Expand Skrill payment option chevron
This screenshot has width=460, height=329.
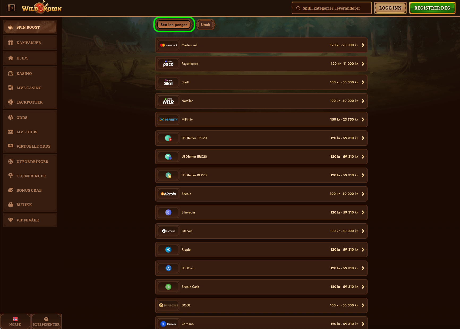point(363,82)
